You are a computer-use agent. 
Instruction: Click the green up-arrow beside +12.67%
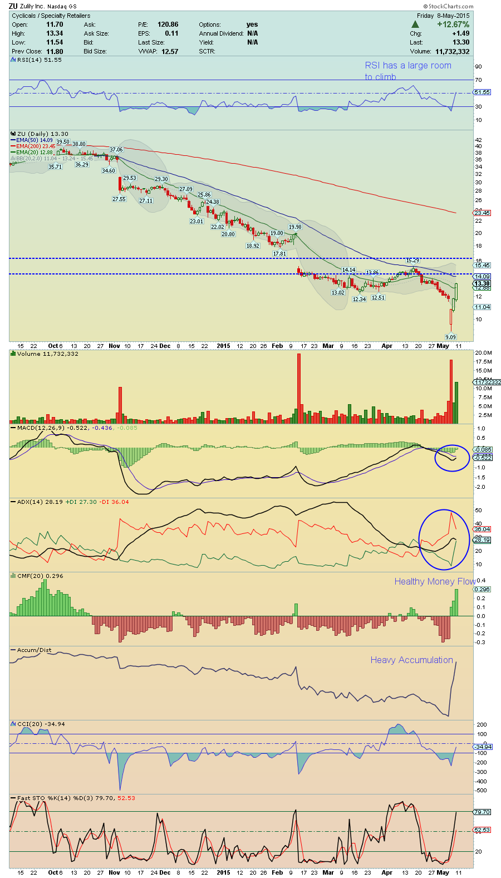[x=415, y=24]
